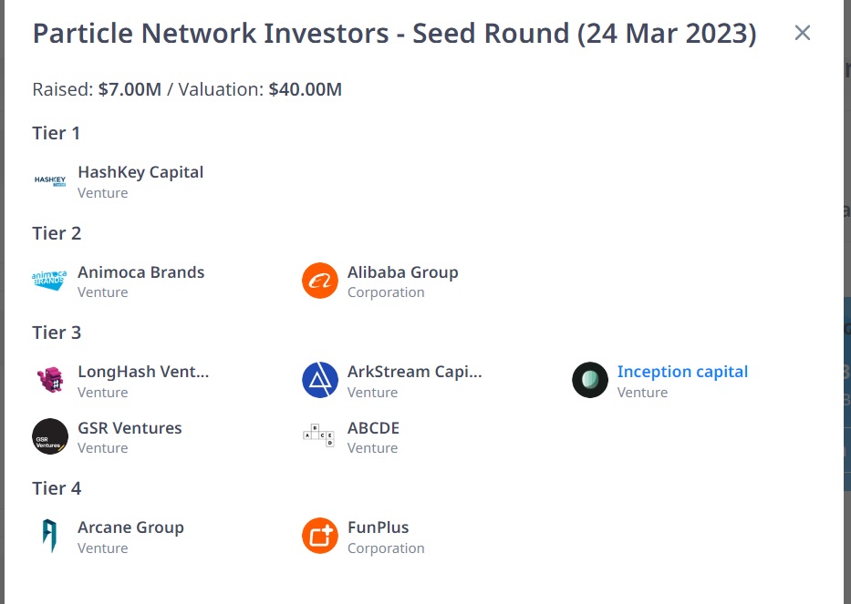The image size is (851, 604).
Task: Click the truncated LongHash Ventures name
Action: [143, 372]
